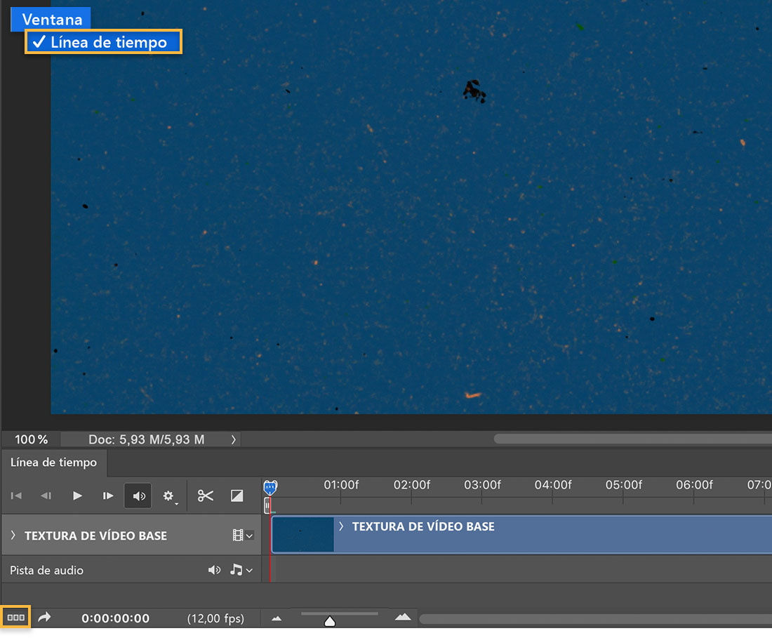The height and width of the screenshot is (638, 772).
Task: Click Doc: 5,93 M/5,93 M status text
Action: (x=146, y=439)
